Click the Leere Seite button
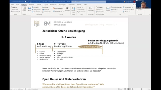The width and height of the screenshot is (161, 90). 15,9
